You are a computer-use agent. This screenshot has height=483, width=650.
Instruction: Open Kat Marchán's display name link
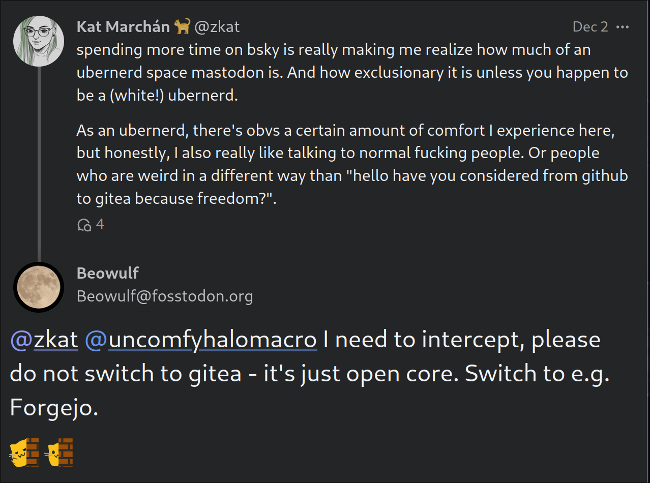pyautogui.click(x=123, y=27)
